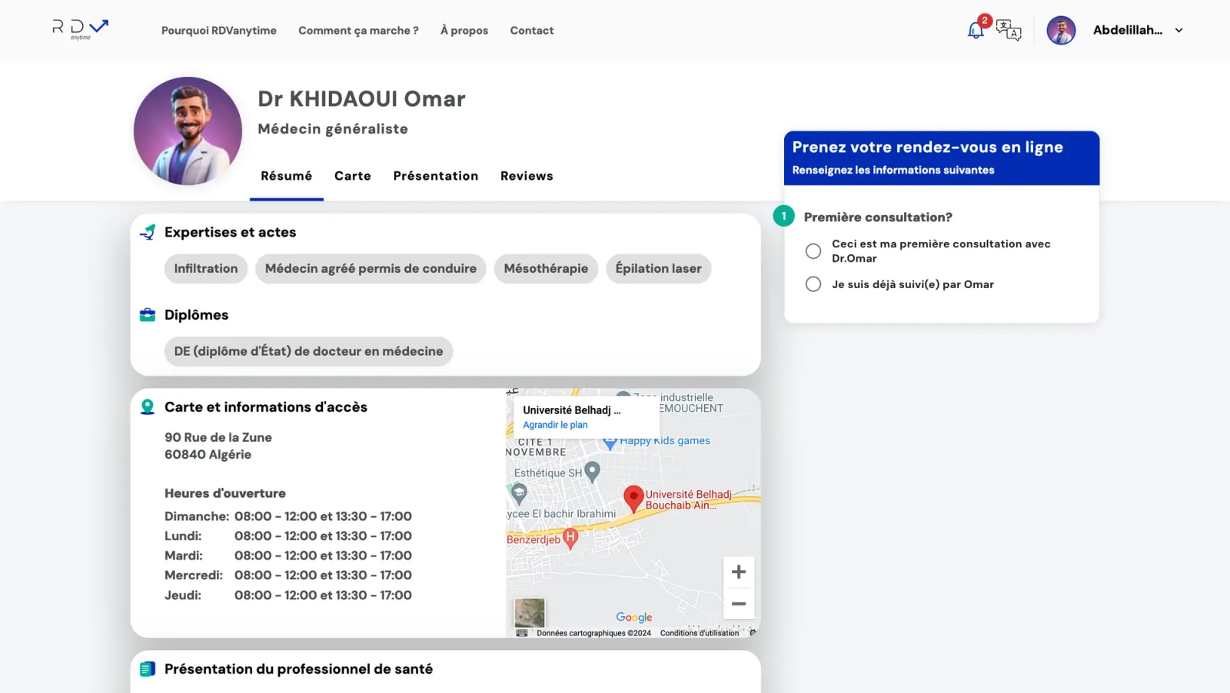Image resolution: width=1230 pixels, height=693 pixels.
Task: Open map Conditions d'utilisation link
Action: point(700,633)
